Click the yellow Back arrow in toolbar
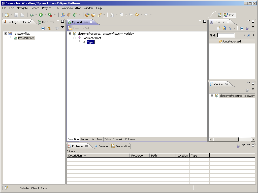258x193 pixels. pos(137,15)
